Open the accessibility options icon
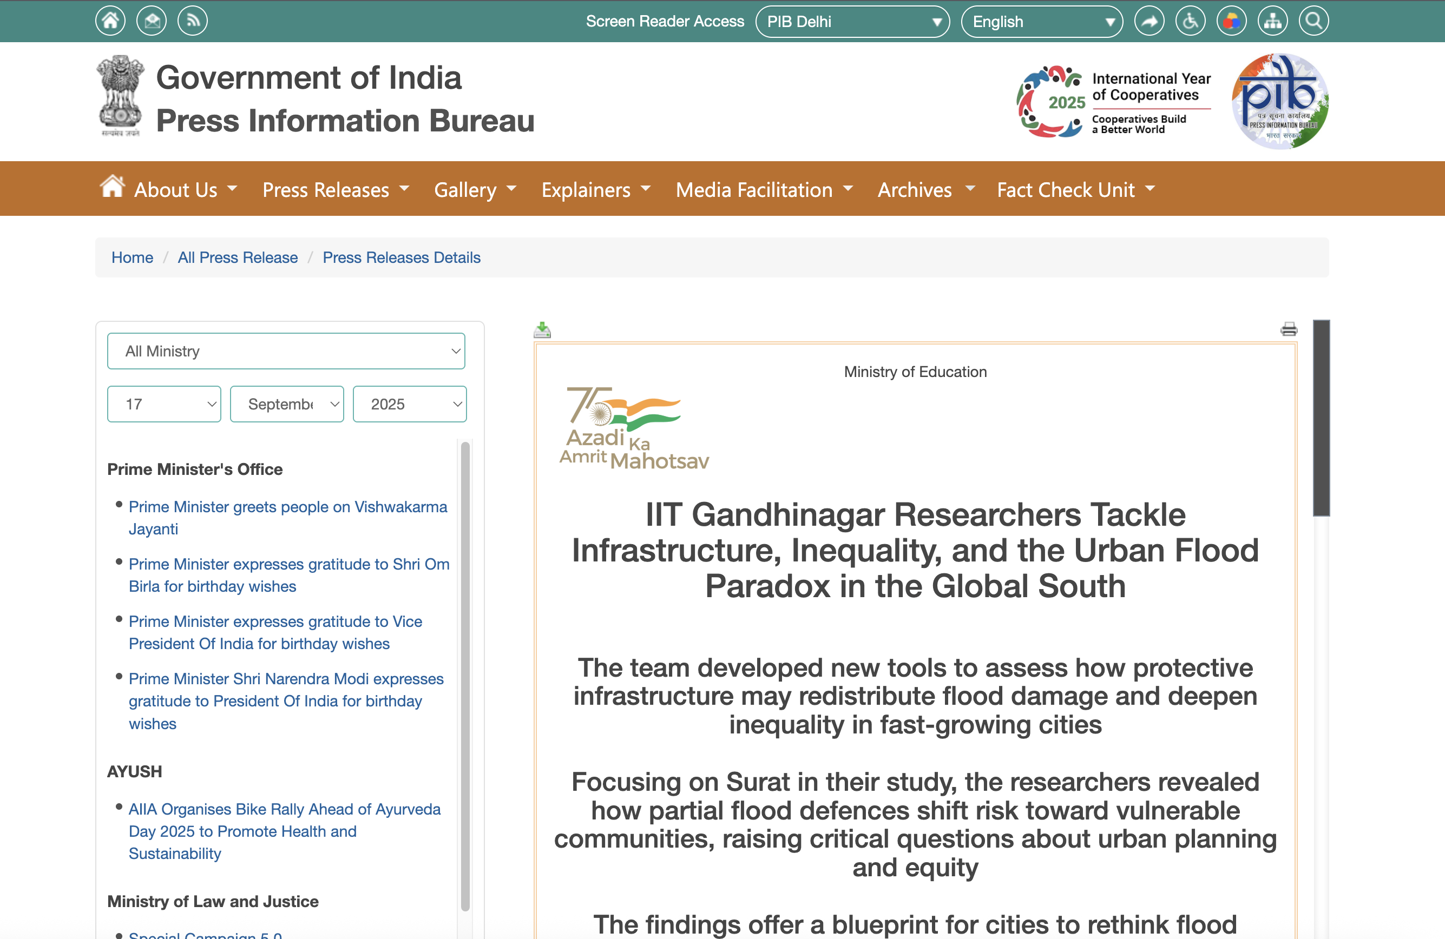Image resolution: width=1445 pixels, height=939 pixels. pyautogui.click(x=1191, y=20)
